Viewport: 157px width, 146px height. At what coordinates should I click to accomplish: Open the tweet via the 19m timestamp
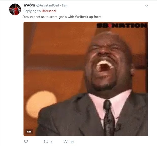tap(65, 5)
